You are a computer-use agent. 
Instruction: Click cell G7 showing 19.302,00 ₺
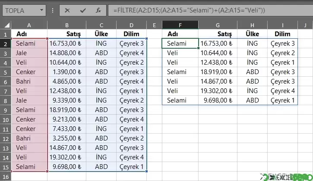(x=218, y=91)
